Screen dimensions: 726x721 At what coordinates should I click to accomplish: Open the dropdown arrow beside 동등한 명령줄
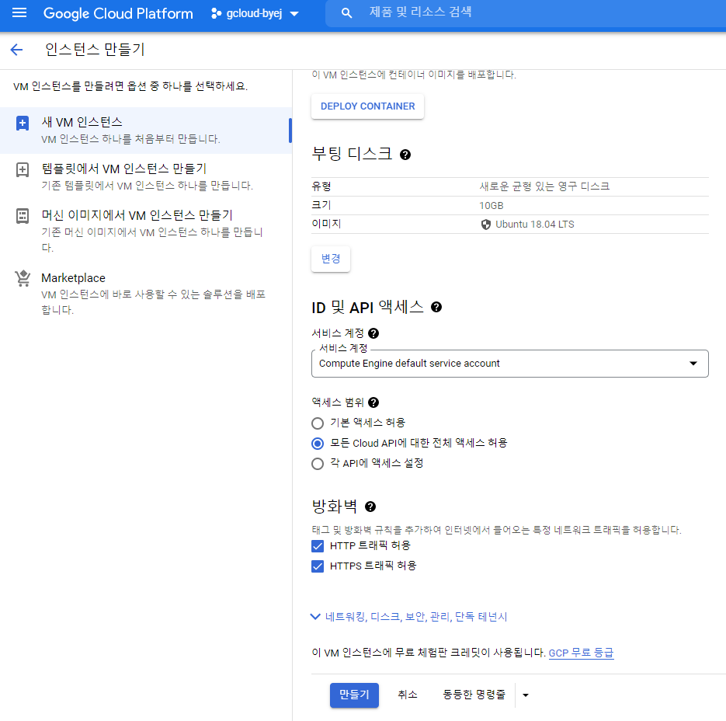point(526,695)
